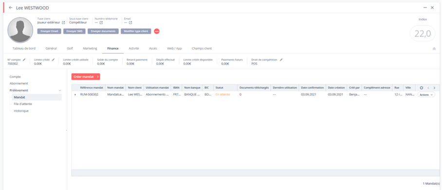The height and width of the screenshot is (190, 442).
Task: Sort by Date confirmation column header
Action: (313, 88)
